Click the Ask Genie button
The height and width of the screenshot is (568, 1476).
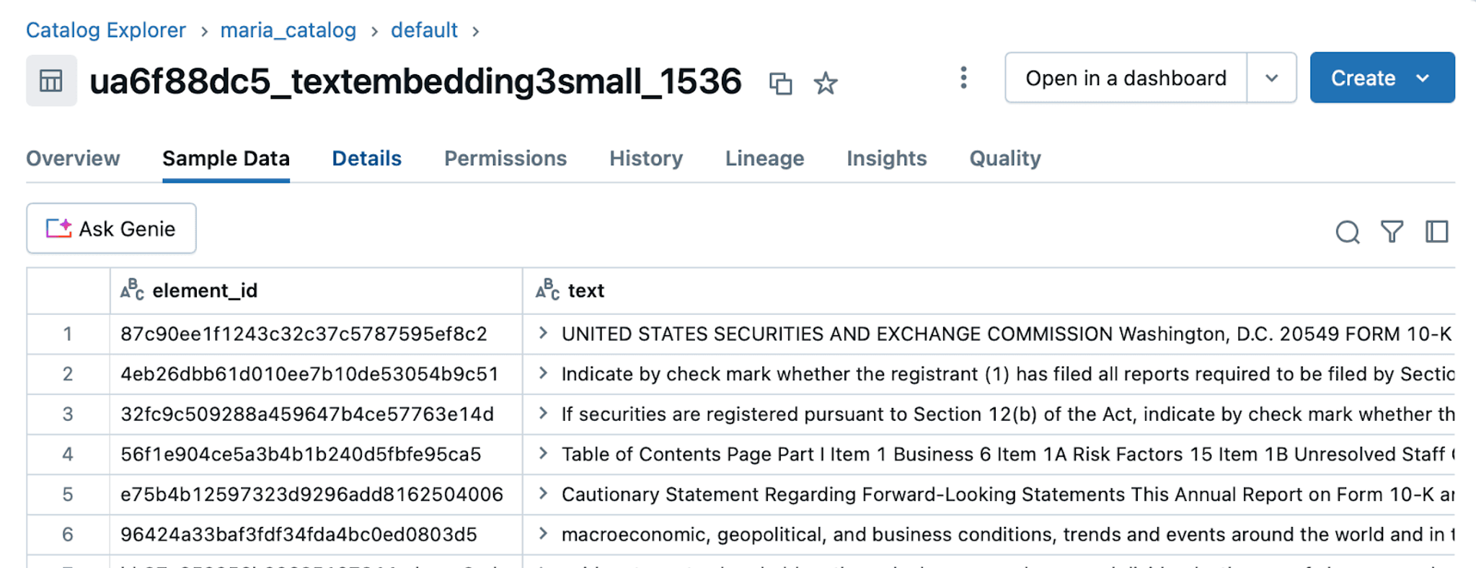[x=111, y=228]
